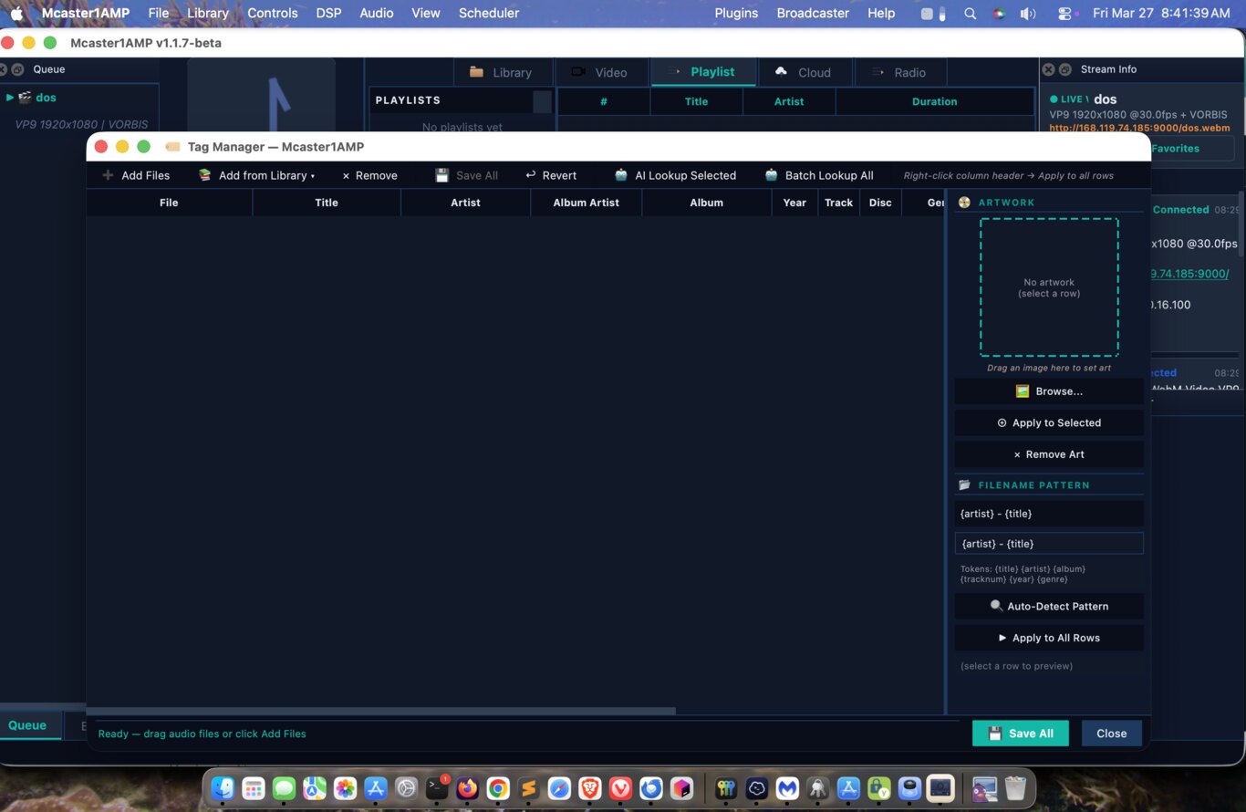Open Firefox from the Dock

[x=467, y=787]
